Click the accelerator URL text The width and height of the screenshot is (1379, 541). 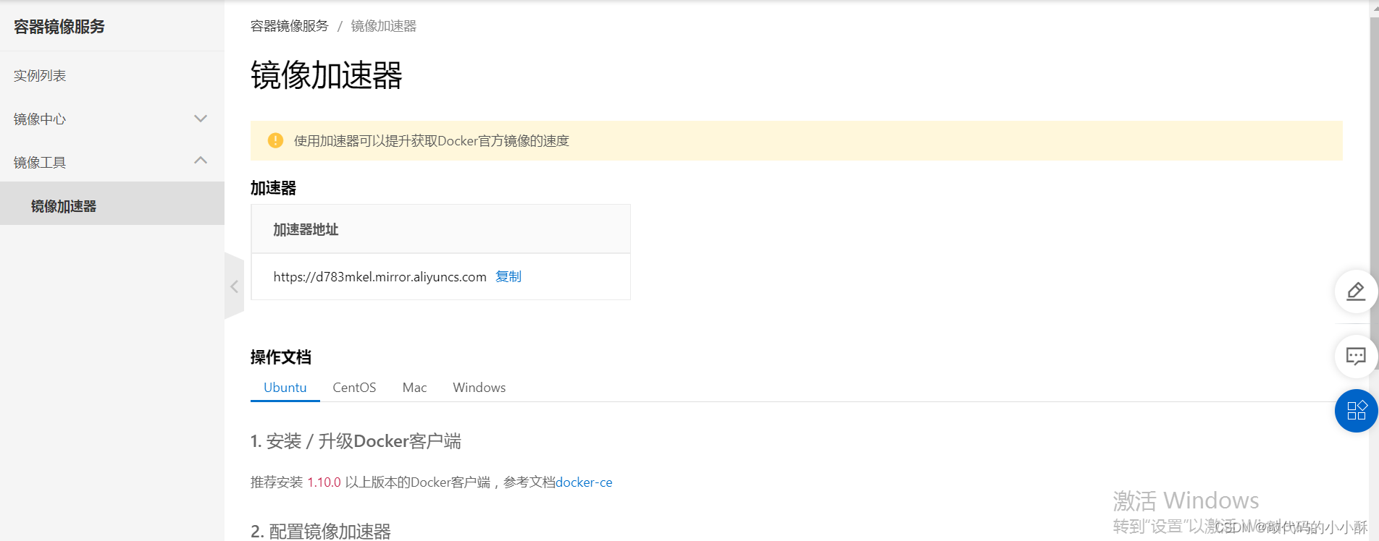tap(380, 277)
